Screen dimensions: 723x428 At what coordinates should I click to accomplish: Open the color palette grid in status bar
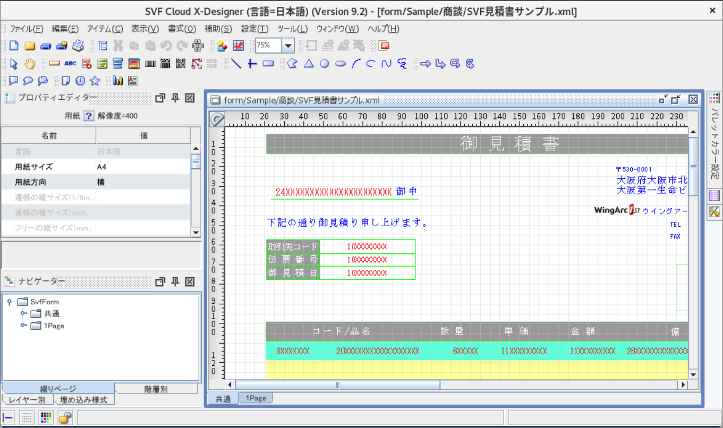click(x=45, y=417)
